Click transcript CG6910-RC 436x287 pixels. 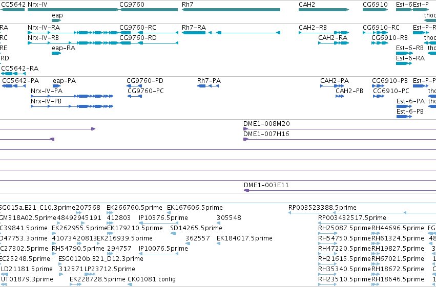375,33
